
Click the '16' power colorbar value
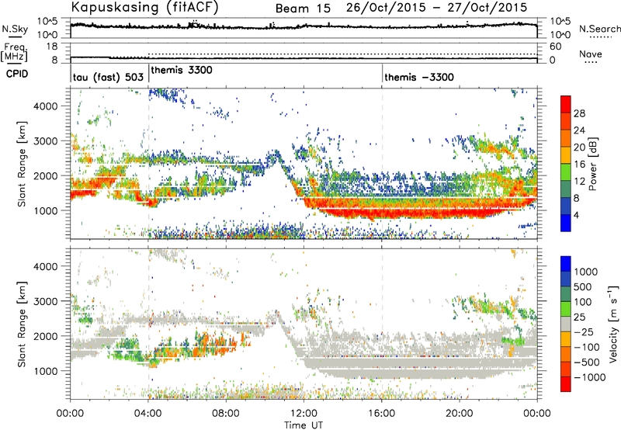[579, 165]
